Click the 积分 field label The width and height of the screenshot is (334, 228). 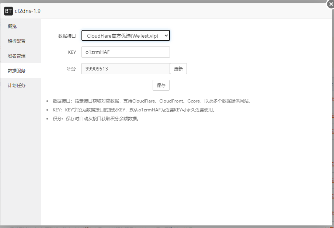pos(72,69)
